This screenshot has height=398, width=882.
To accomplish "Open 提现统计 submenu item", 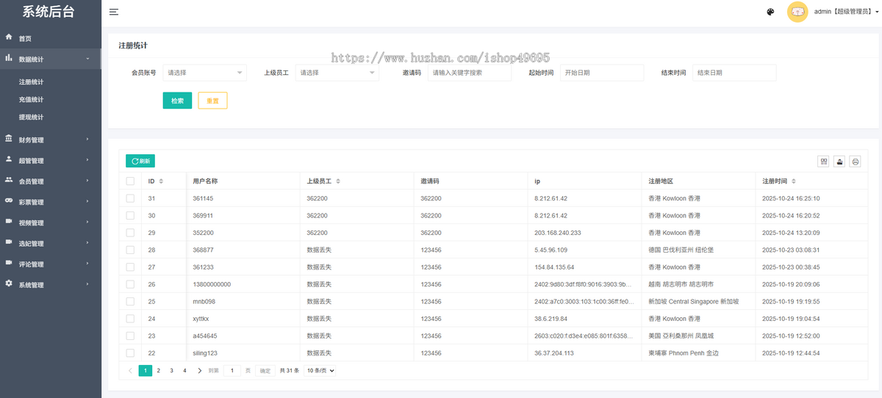I will pyautogui.click(x=31, y=117).
